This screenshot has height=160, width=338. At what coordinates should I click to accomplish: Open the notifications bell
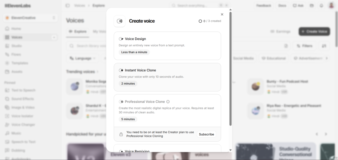(x=321, y=6)
